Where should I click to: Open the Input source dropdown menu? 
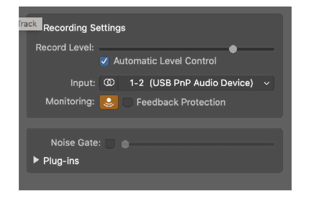[x=191, y=83]
